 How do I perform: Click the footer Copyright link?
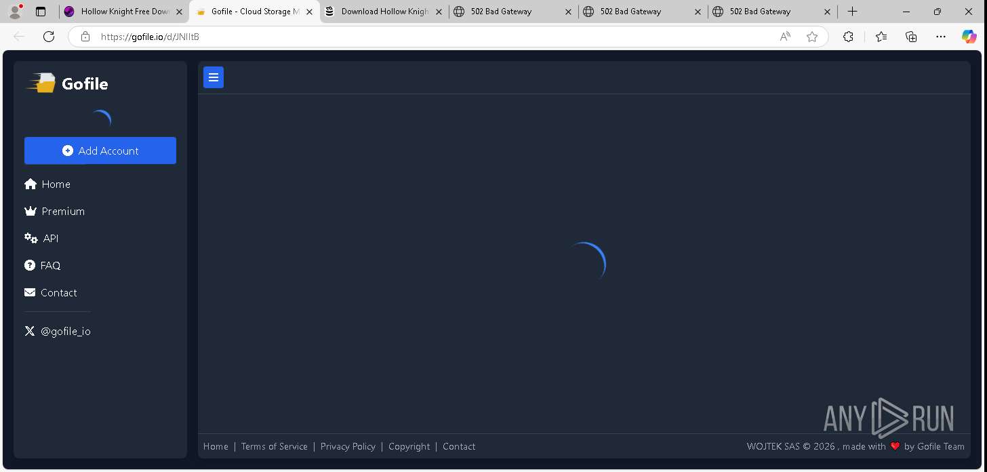[x=409, y=446]
